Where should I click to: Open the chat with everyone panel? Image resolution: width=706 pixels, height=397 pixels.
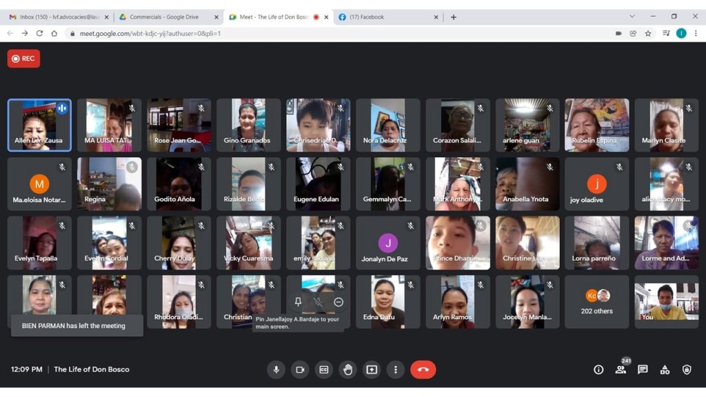click(x=643, y=369)
